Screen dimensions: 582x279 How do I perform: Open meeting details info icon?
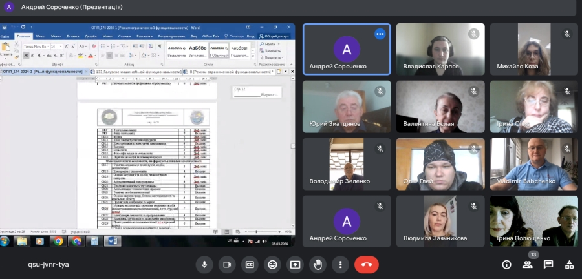coord(506,264)
